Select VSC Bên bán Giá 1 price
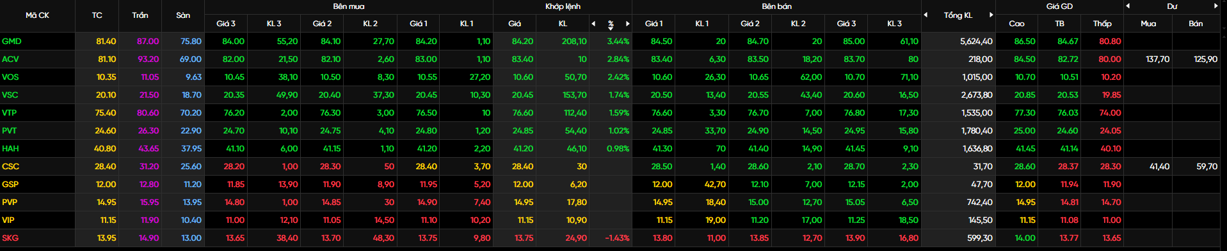1227x251 pixels. point(661,95)
